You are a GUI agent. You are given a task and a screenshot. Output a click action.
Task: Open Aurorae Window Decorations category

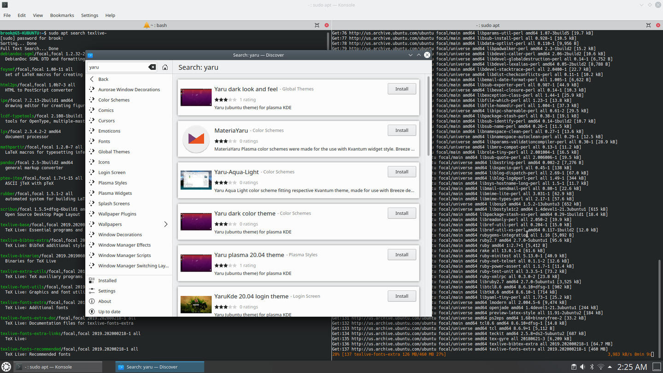click(129, 89)
